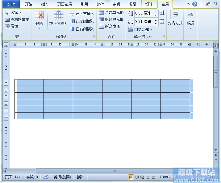Click vertical scrollbar down arrow
221x183 pixels.
click(x=216, y=150)
